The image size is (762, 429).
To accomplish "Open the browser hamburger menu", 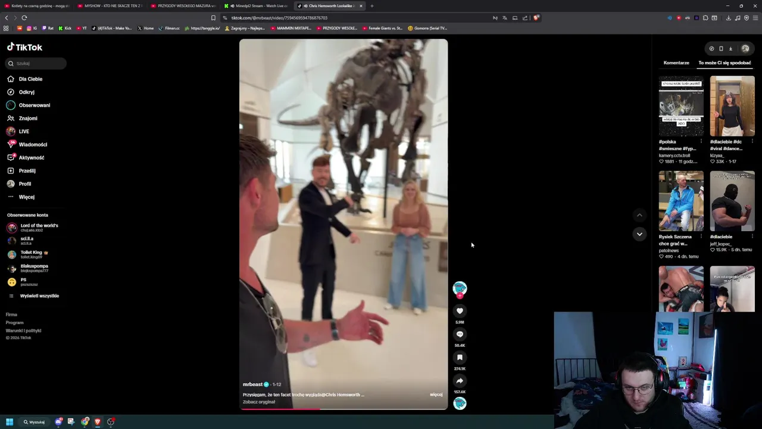I will pyautogui.click(x=755, y=18).
